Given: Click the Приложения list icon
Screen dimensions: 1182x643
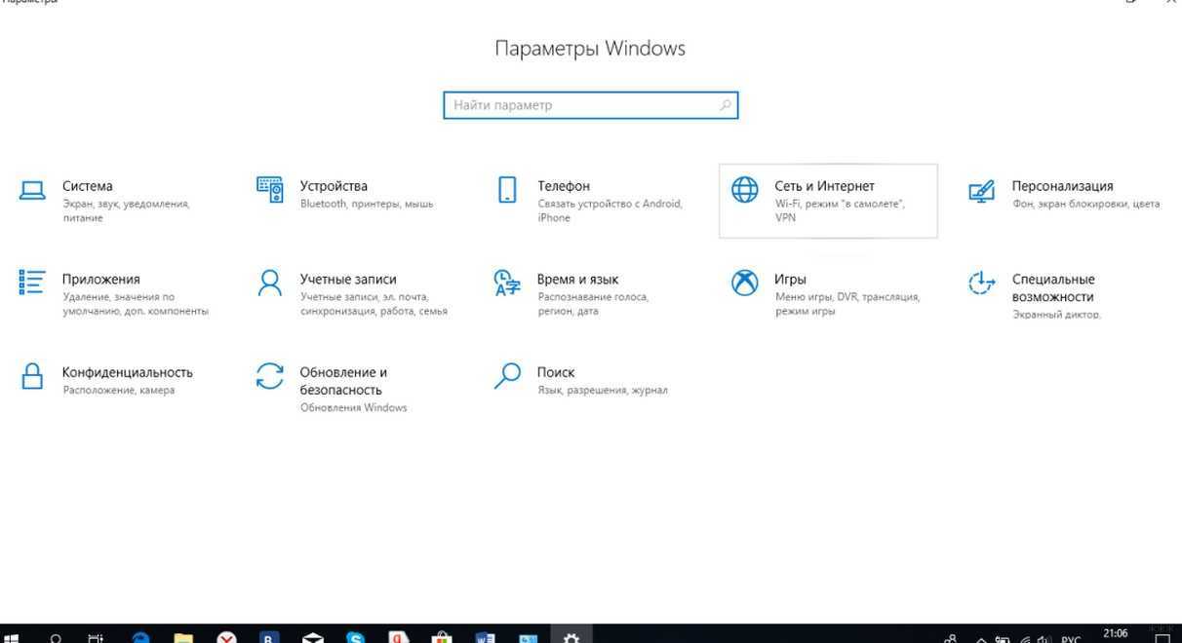Looking at the screenshot, I should [x=32, y=283].
